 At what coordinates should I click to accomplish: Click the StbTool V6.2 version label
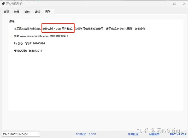coord(178,134)
